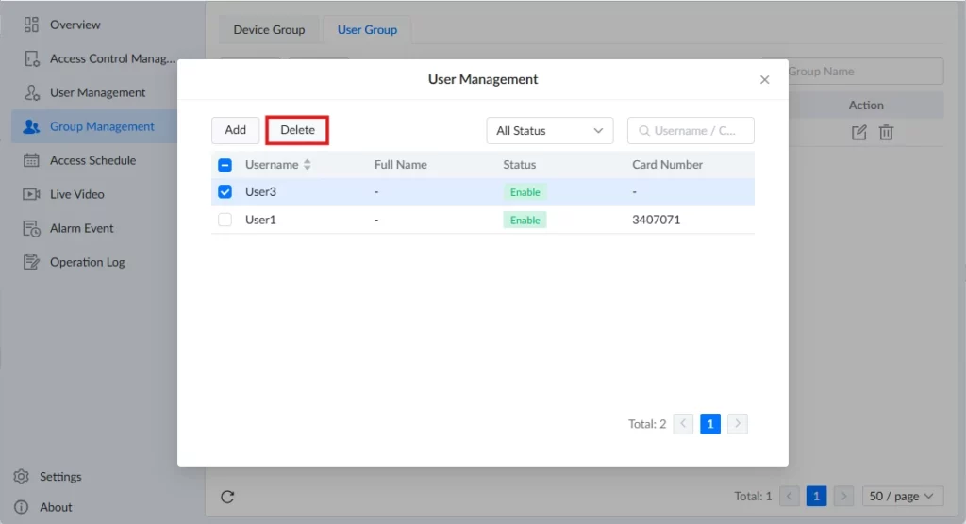Click next page arrow in main pagination

(x=843, y=497)
